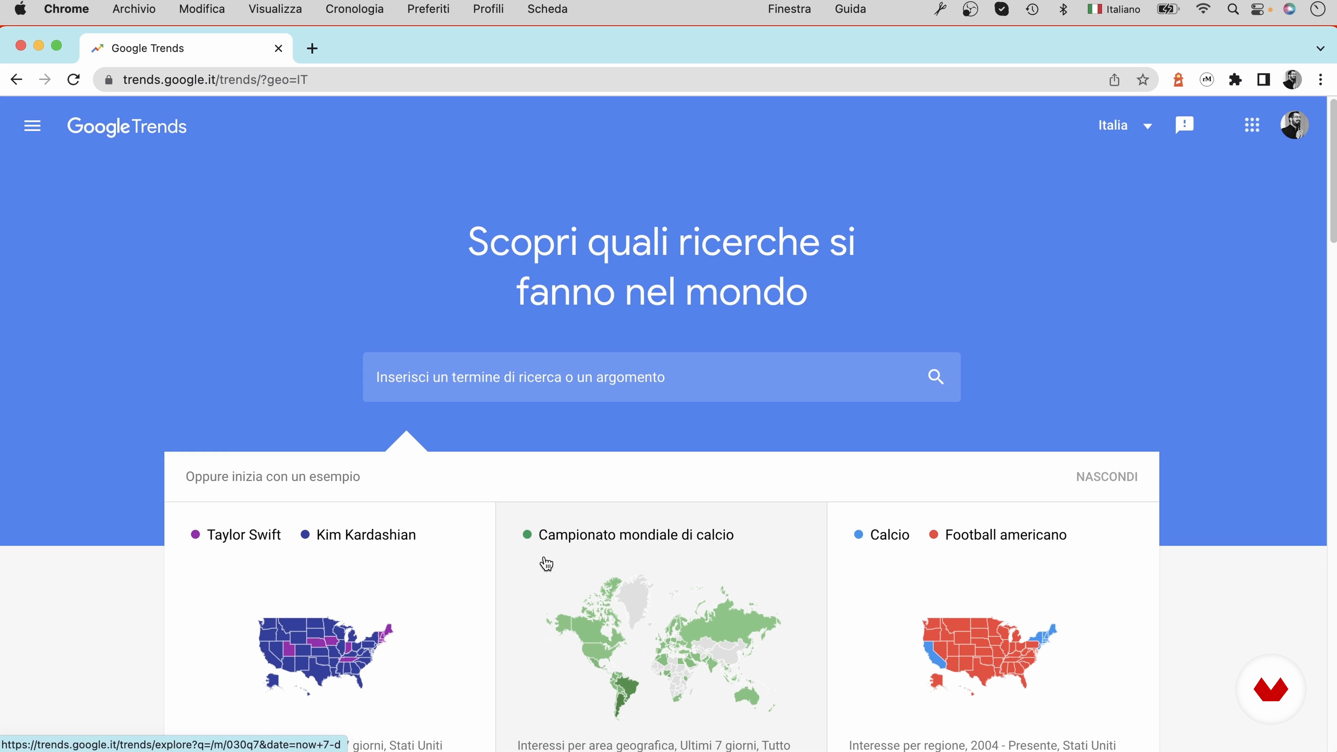Click the purple dot beside Taylor Swift
The height and width of the screenshot is (752, 1337).
(x=195, y=534)
